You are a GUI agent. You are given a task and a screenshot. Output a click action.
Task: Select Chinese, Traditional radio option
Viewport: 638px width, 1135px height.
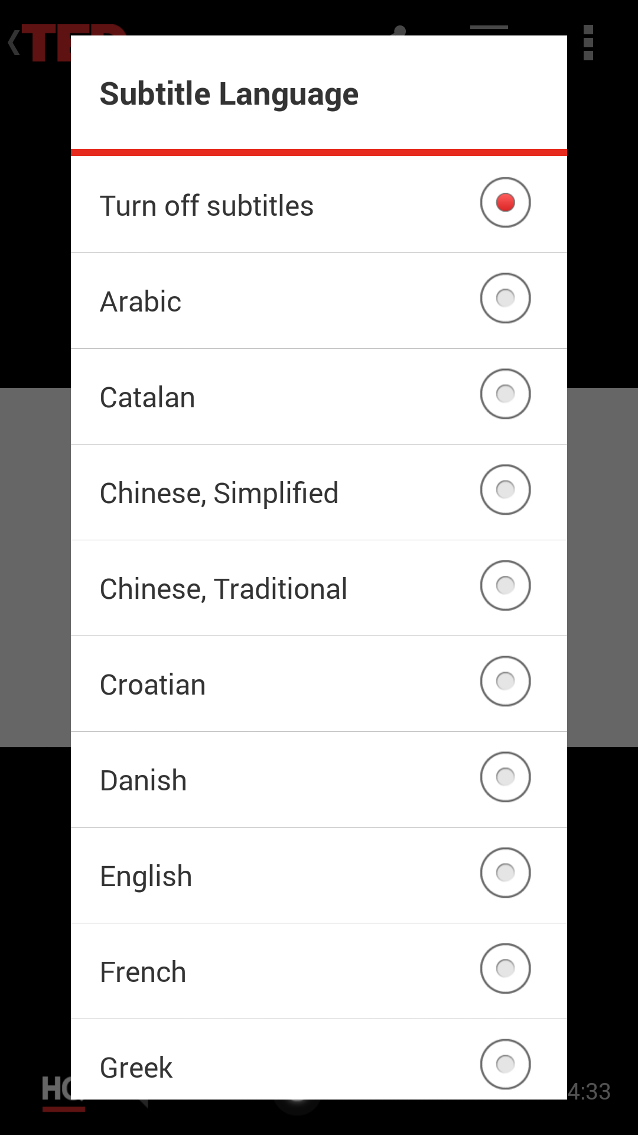click(505, 585)
